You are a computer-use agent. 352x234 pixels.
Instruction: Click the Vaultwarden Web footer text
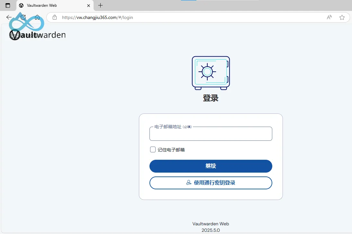(x=211, y=224)
